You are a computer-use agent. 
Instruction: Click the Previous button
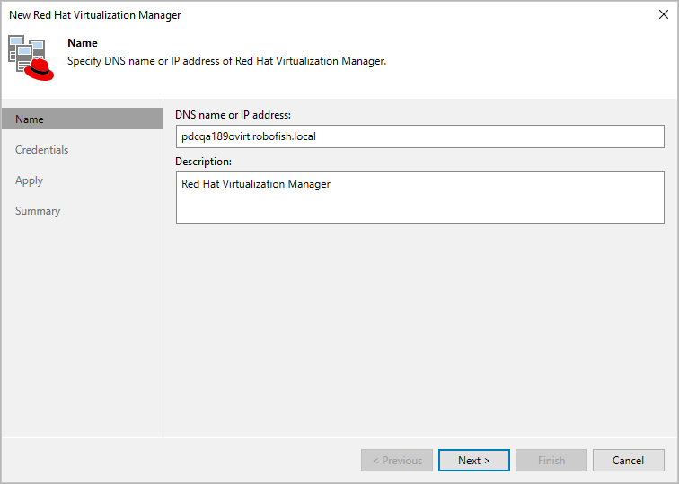(397, 461)
